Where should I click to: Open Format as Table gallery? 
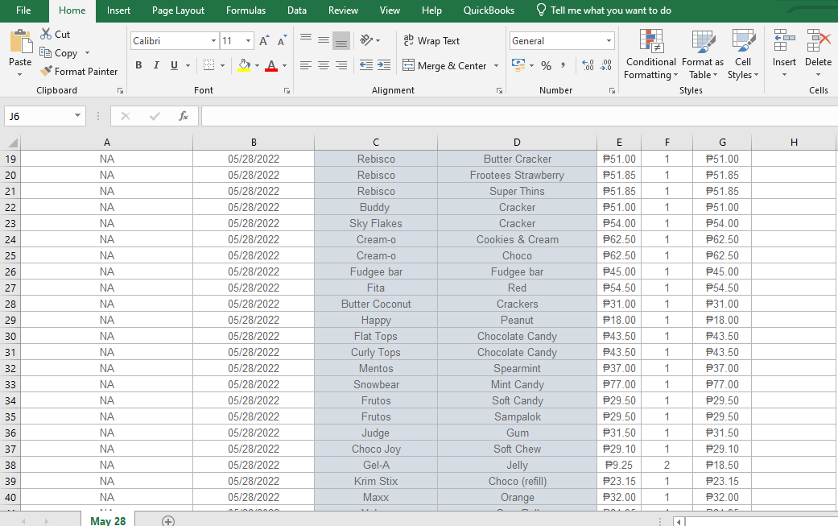702,54
